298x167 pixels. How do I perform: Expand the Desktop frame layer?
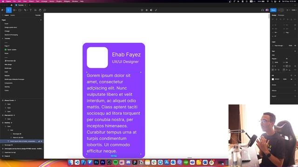3,122
